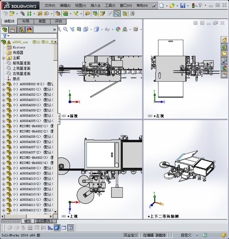Open the File Explorer folder task pane icon
Image resolution: width=229 pixels, height=239 pixels.
point(224,54)
